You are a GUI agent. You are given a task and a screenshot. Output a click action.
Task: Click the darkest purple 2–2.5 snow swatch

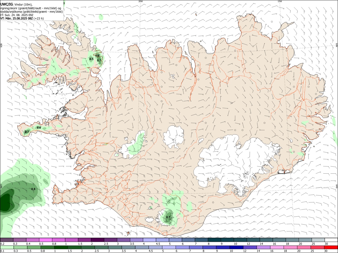pyautogui.click(x=97, y=240)
